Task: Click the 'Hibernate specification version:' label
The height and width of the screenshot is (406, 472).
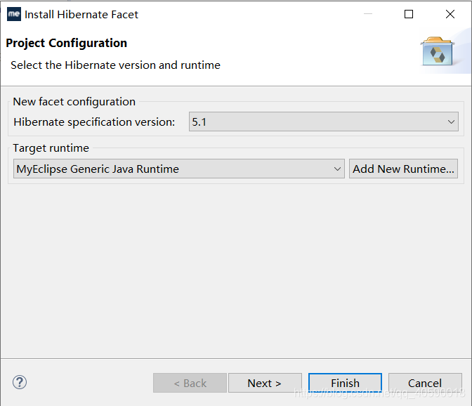Action: (94, 122)
